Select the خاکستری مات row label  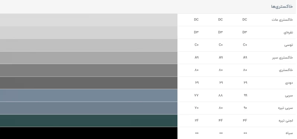tap(282, 20)
